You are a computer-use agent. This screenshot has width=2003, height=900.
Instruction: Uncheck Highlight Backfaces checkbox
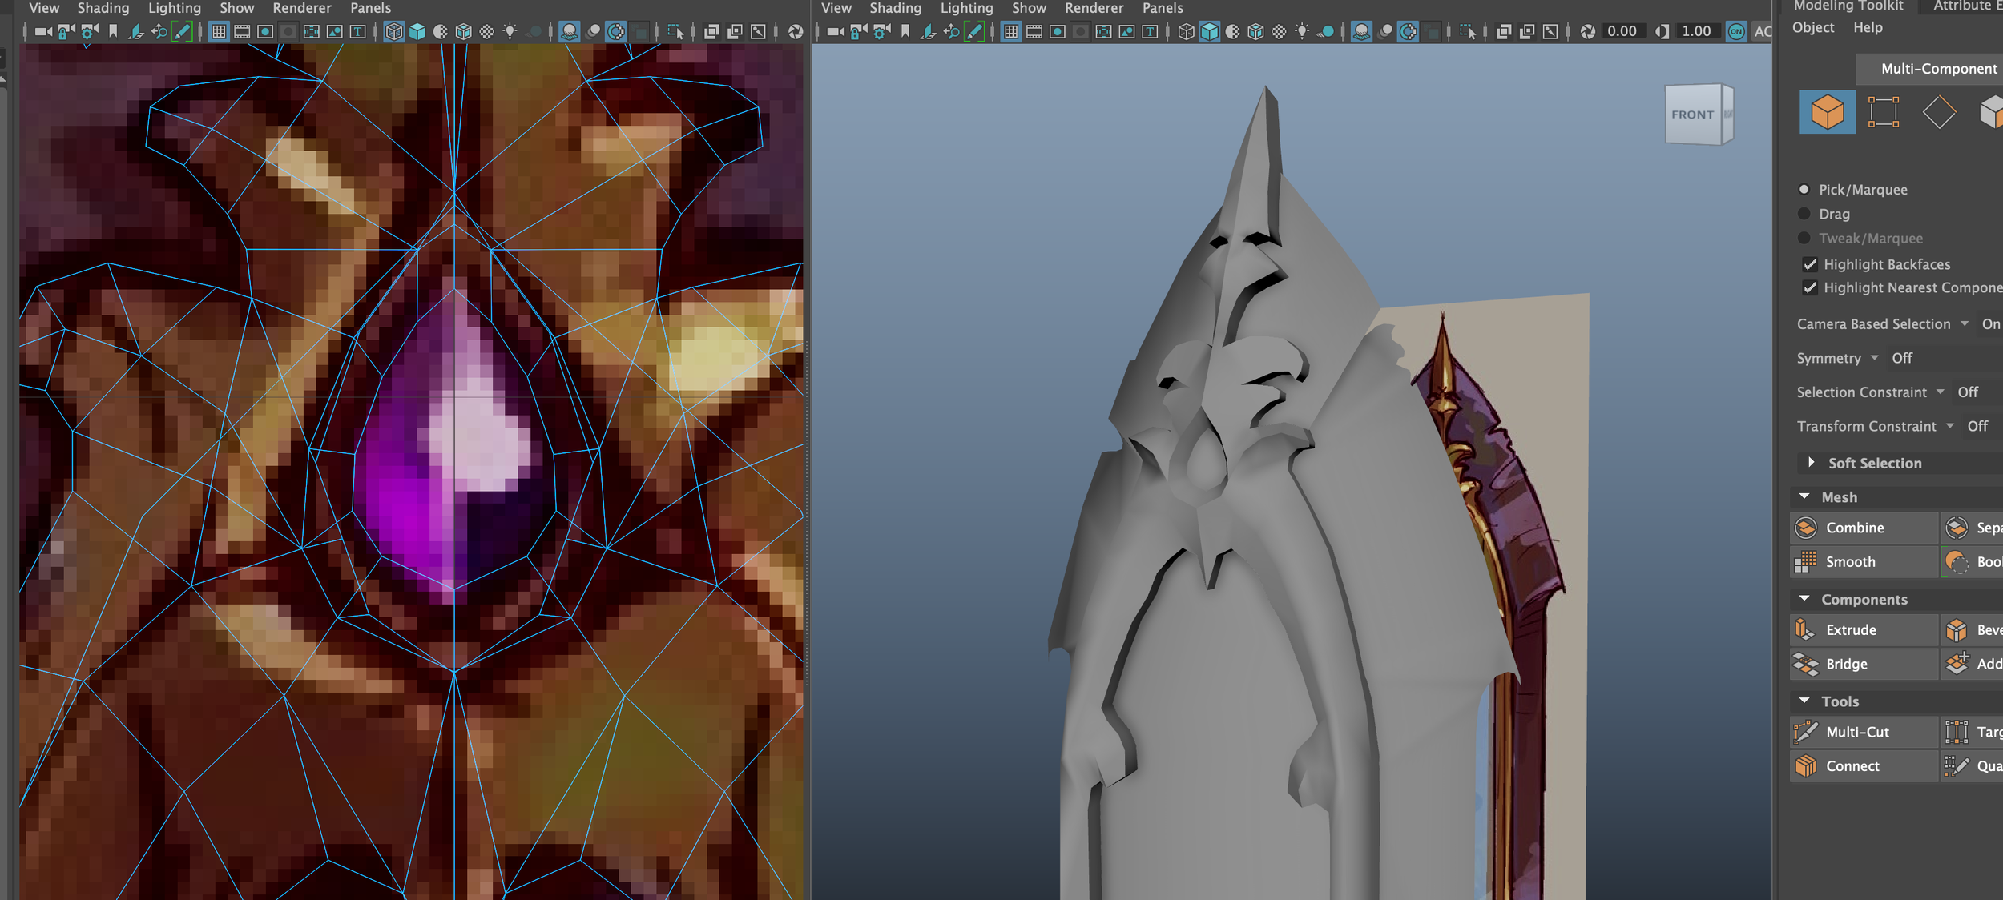pyautogui.click(x=1810, y=264)
